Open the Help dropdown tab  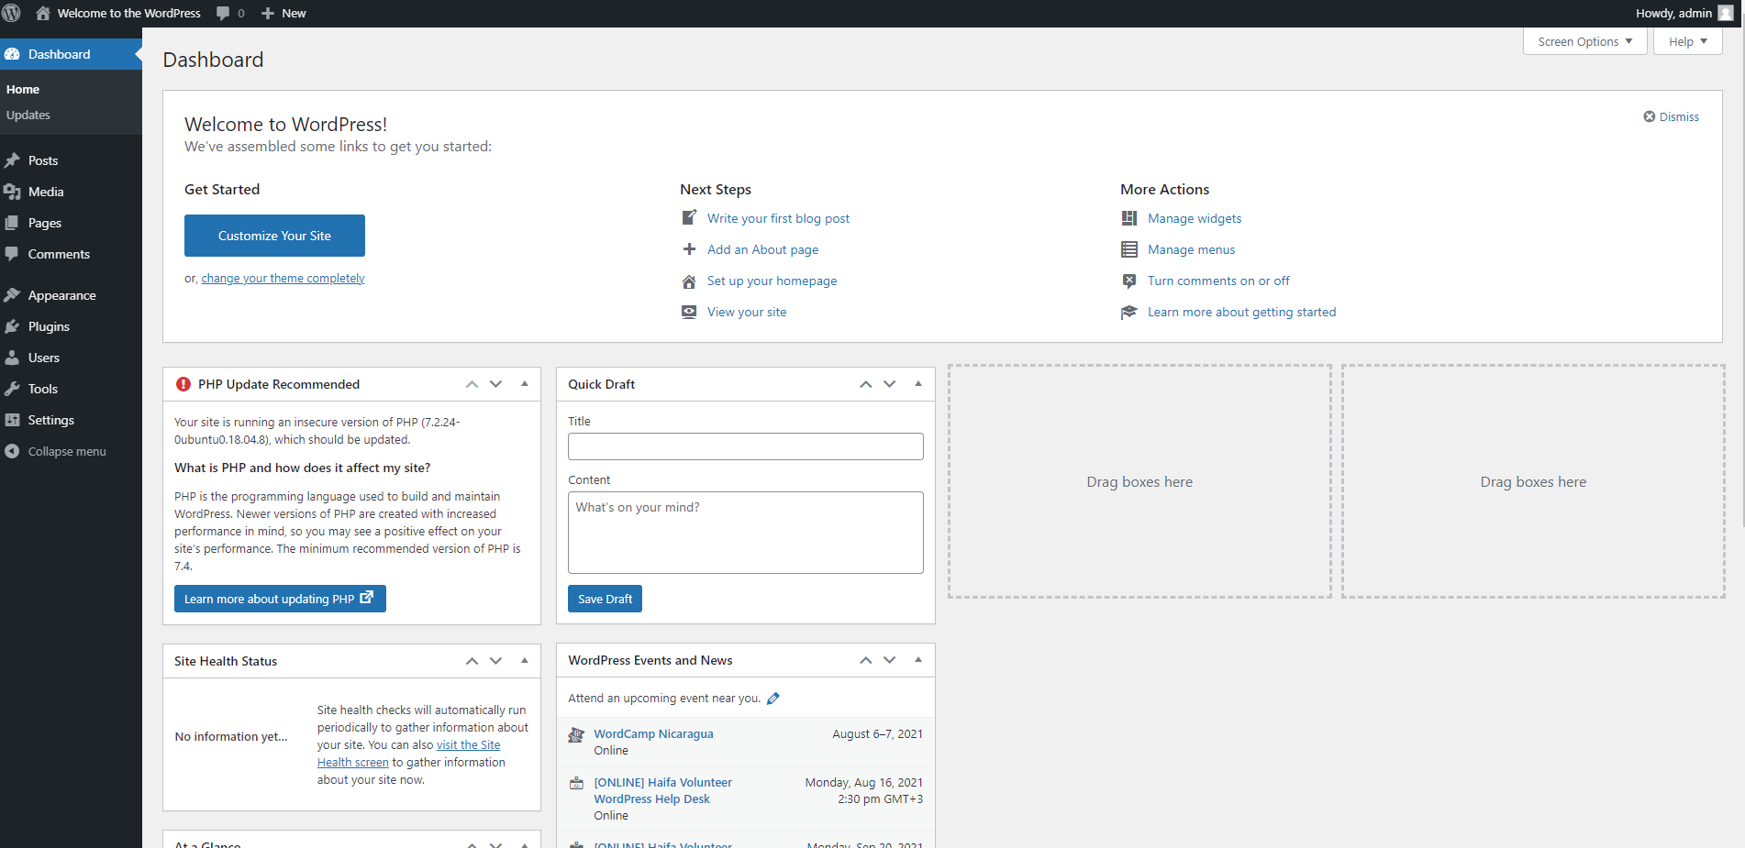tap(1688, 41)
